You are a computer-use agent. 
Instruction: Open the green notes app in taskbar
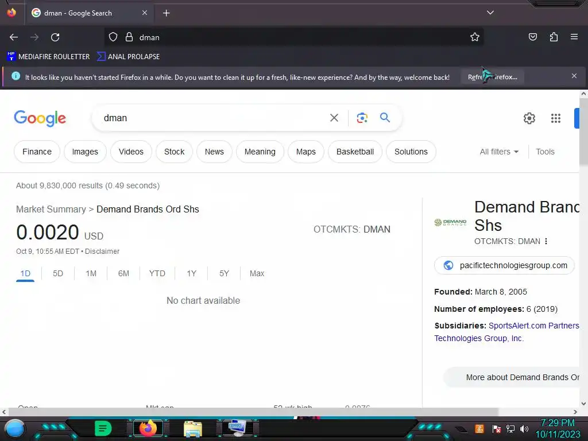103,428
